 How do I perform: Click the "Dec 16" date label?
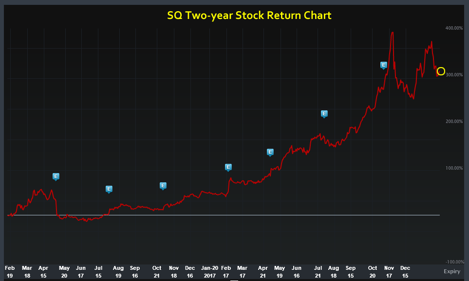click(190, 272)
